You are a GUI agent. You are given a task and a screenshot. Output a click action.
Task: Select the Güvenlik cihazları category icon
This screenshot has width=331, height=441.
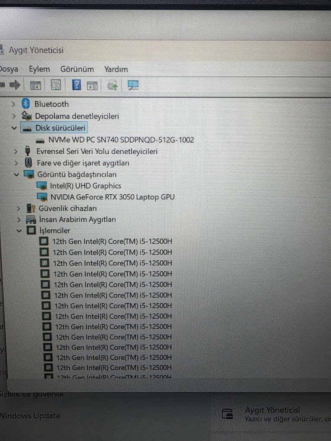pyautogui.click(x=31, y=208)
